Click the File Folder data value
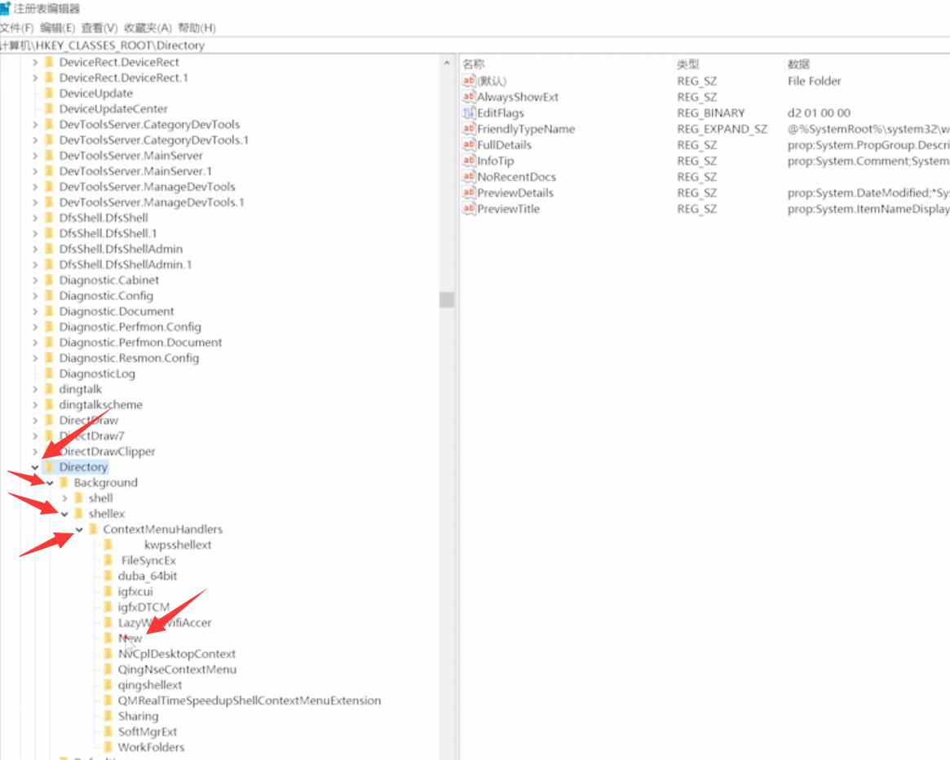The width and height of the screenshot is (950, 760). 815,82
